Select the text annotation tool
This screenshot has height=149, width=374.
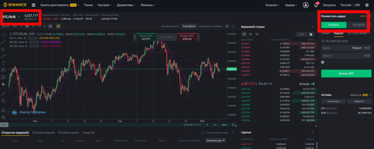3,63
